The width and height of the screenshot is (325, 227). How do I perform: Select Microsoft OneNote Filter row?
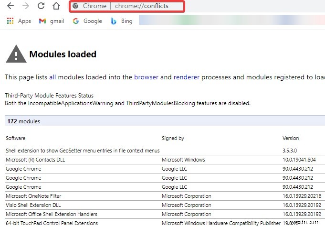point(165,196)
